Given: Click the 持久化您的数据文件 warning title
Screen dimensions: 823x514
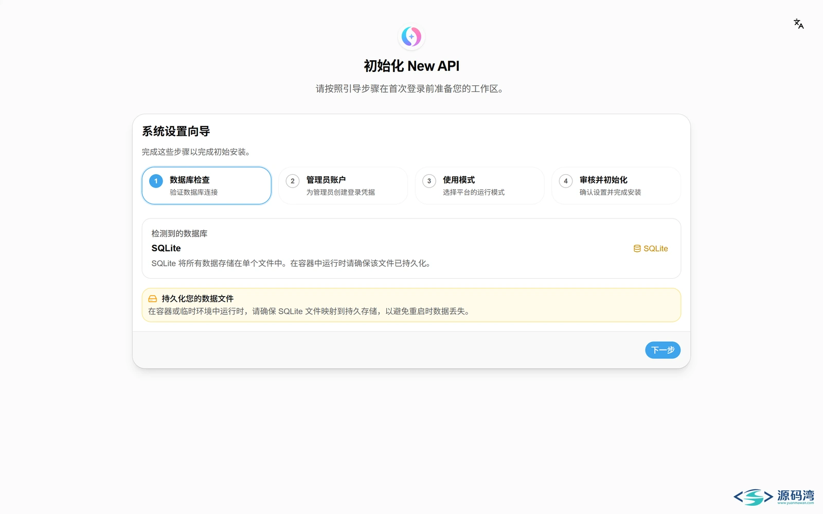Looking at the screenshot, I should (x=198, y=299).
